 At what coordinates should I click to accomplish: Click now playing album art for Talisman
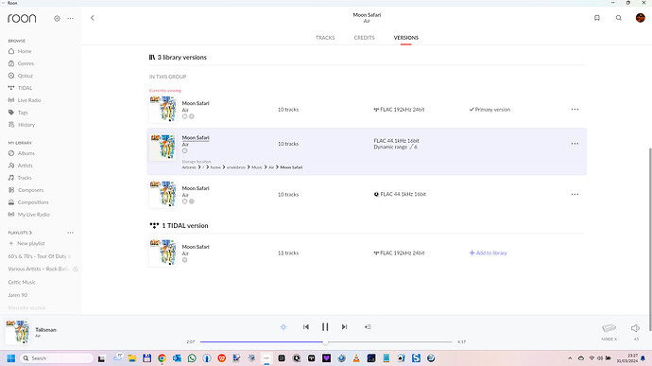[x=17, y=332]
